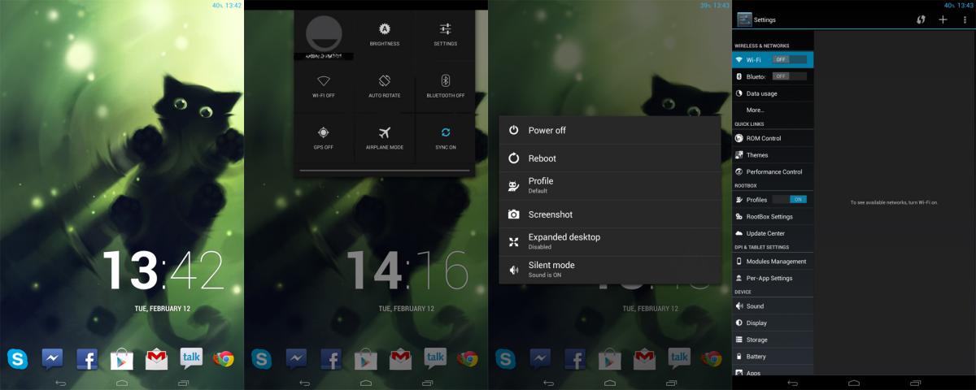Tap the handle bar below the quick settings tiles
The height and width of the screenshot is (390, 976).
pyautogui.click(x=385, y=171)
